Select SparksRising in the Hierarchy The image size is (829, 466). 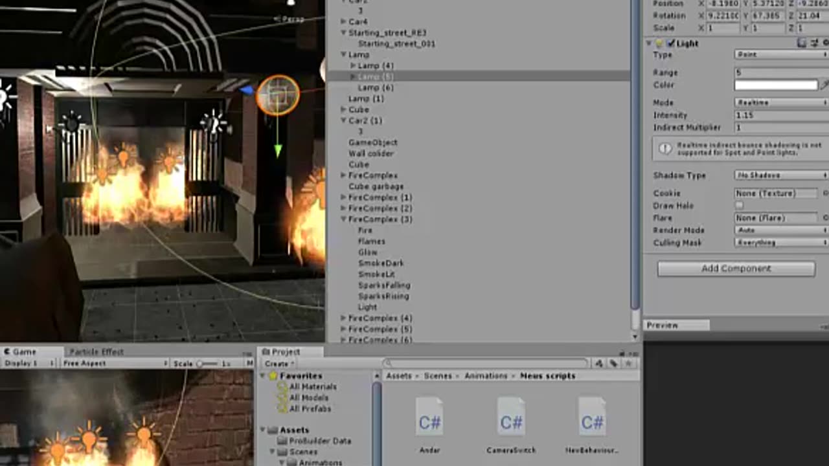383,296
